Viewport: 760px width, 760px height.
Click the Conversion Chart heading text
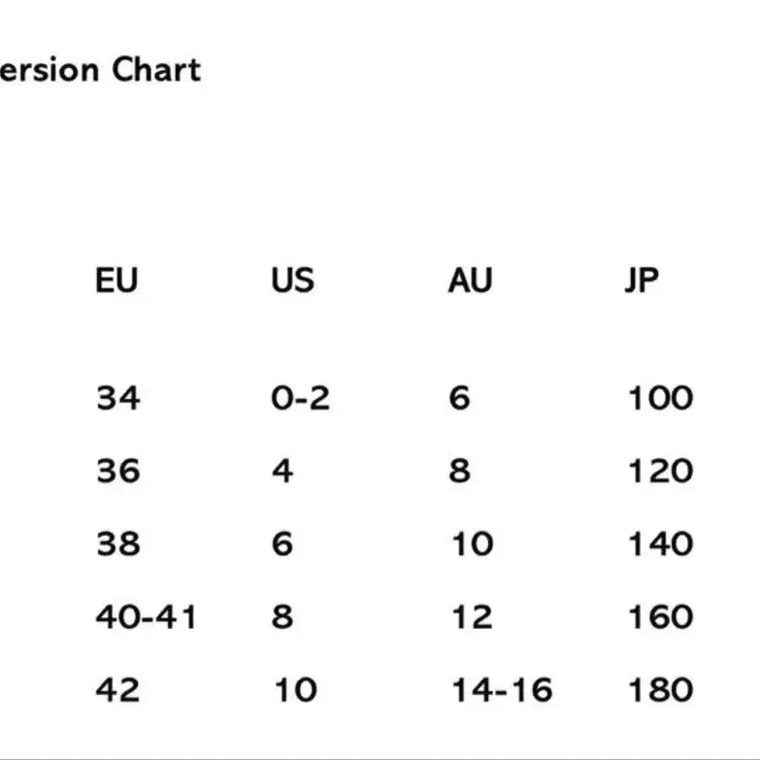100,69
